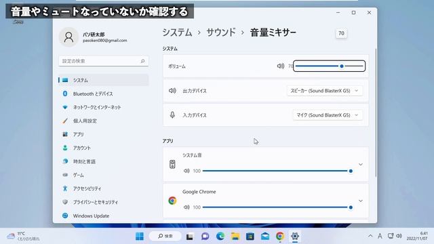Viewport: 434px width, 244px height.
Task: Open File Explorer from taskbar
Action: 235,237
